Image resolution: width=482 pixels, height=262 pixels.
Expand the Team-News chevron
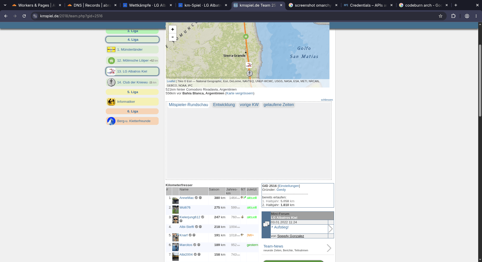pos(329,248)
